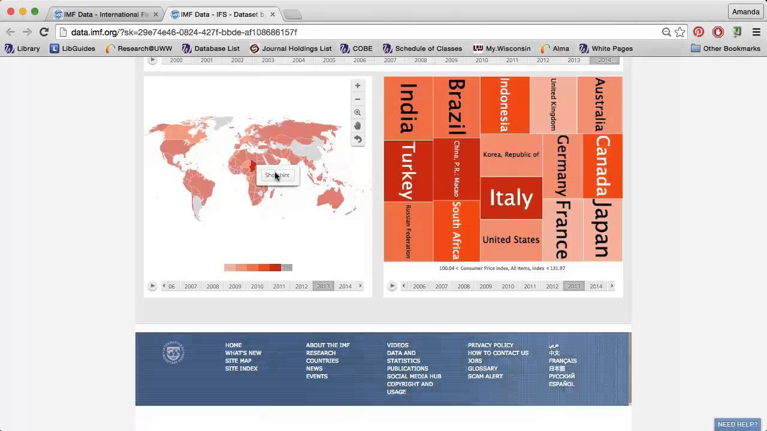Open the White Pages bookmark
This screenshot has width=767, height=431.
tap(606, 48)
